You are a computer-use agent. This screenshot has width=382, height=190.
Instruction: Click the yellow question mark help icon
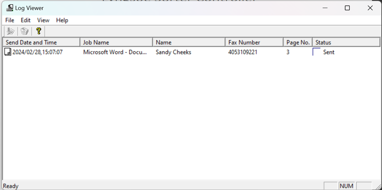tap(39, 31)
